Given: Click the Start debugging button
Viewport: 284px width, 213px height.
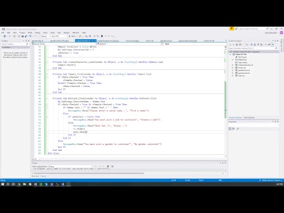Looking at the screenshot, I should [73, 36].
